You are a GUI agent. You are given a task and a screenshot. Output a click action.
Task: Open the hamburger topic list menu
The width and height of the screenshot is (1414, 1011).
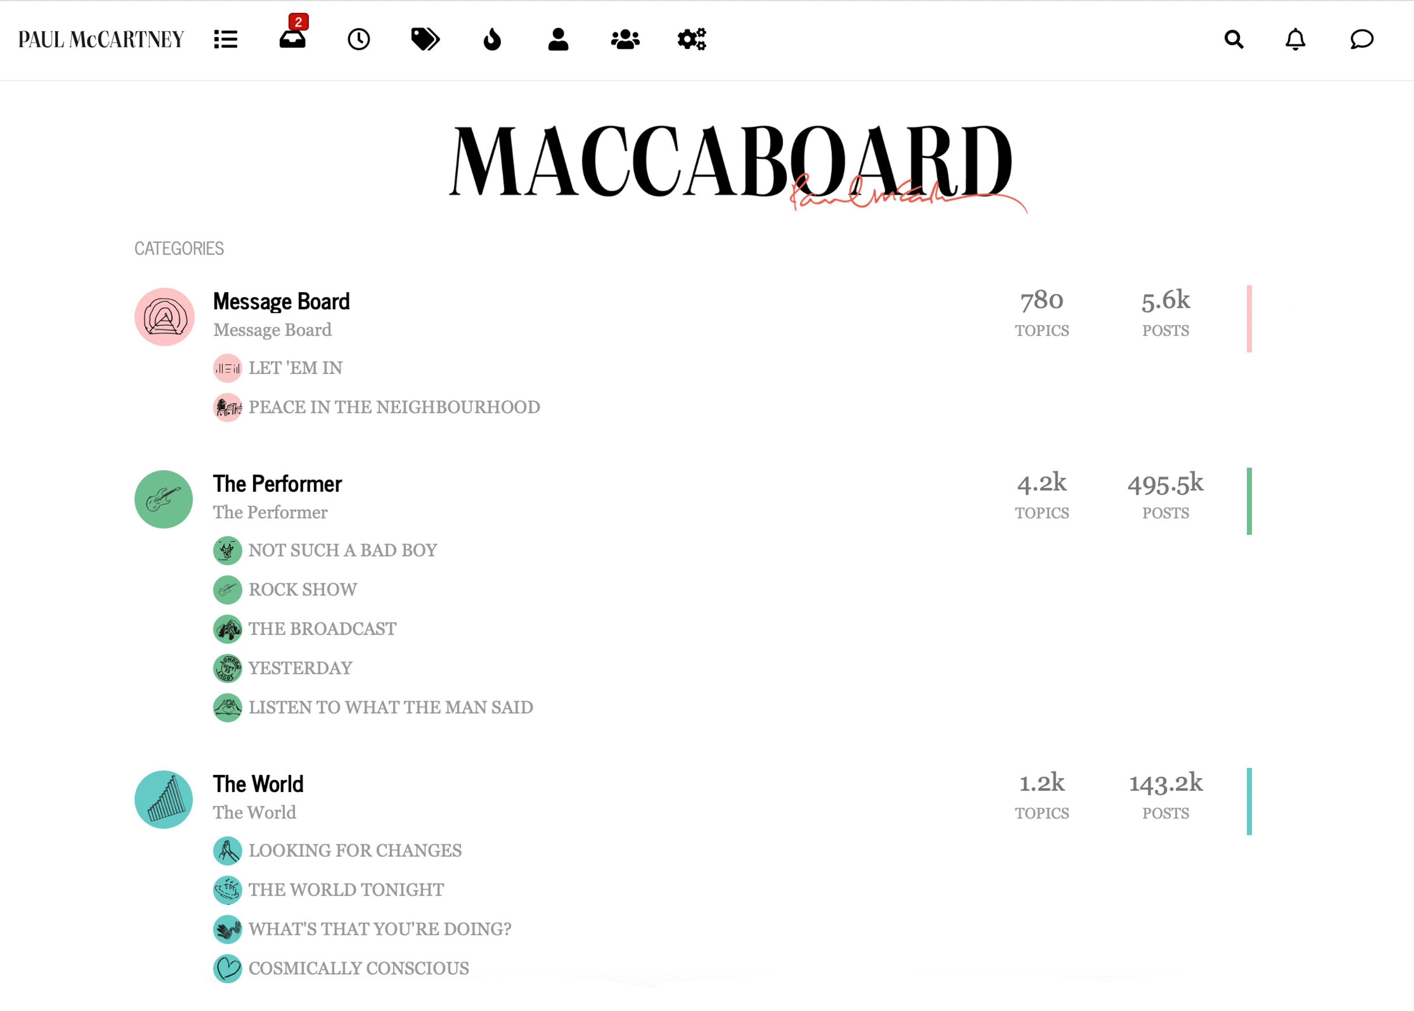coord(225,40)
